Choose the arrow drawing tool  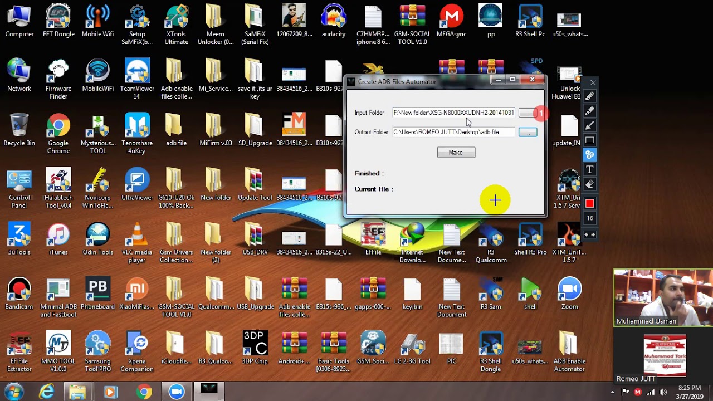pyautogui.click(x=590, y=125)
